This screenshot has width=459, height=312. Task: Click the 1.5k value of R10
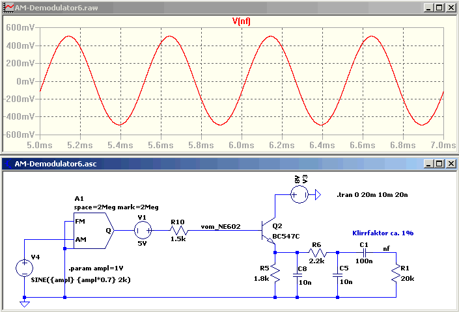pyautogui.click(x=178, y=239)
